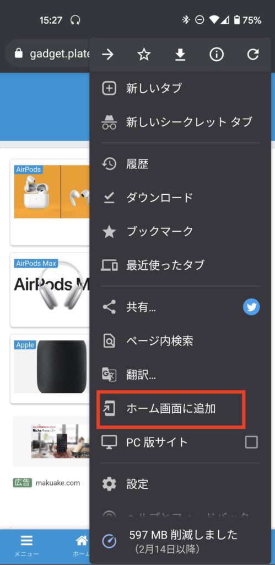Tap the forward arrow icon
275x565 pixels.
(x=107, y=55)
